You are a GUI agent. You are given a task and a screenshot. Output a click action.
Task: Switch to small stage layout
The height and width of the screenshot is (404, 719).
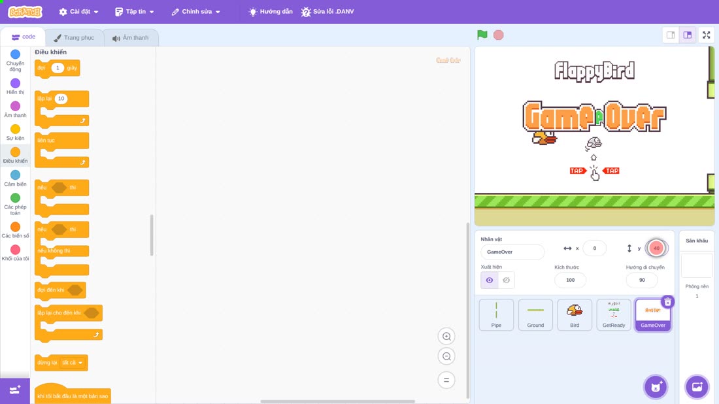[671, 35]
